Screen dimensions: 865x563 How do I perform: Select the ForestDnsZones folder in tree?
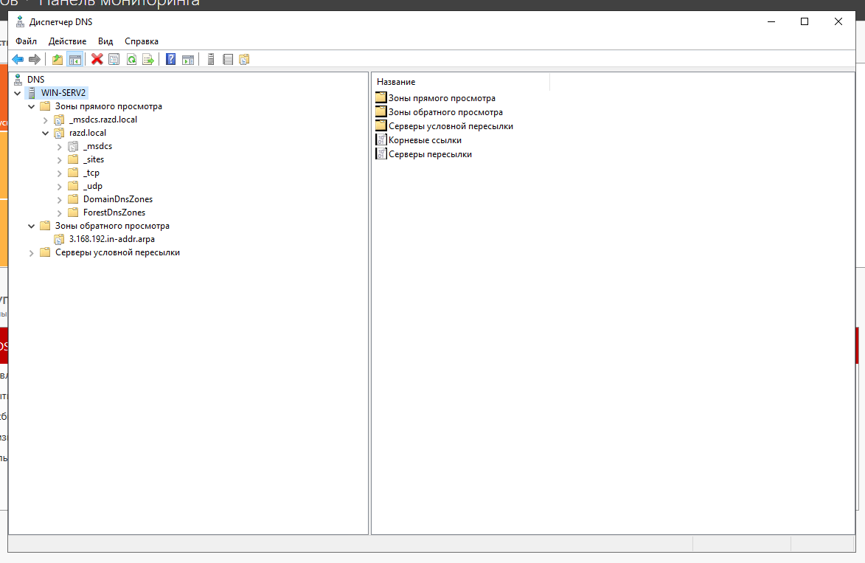tap(114, 213)
